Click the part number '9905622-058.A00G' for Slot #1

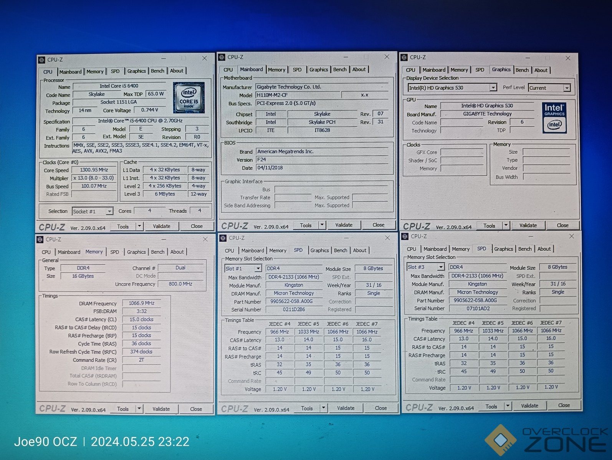click(x=294, y=301)
